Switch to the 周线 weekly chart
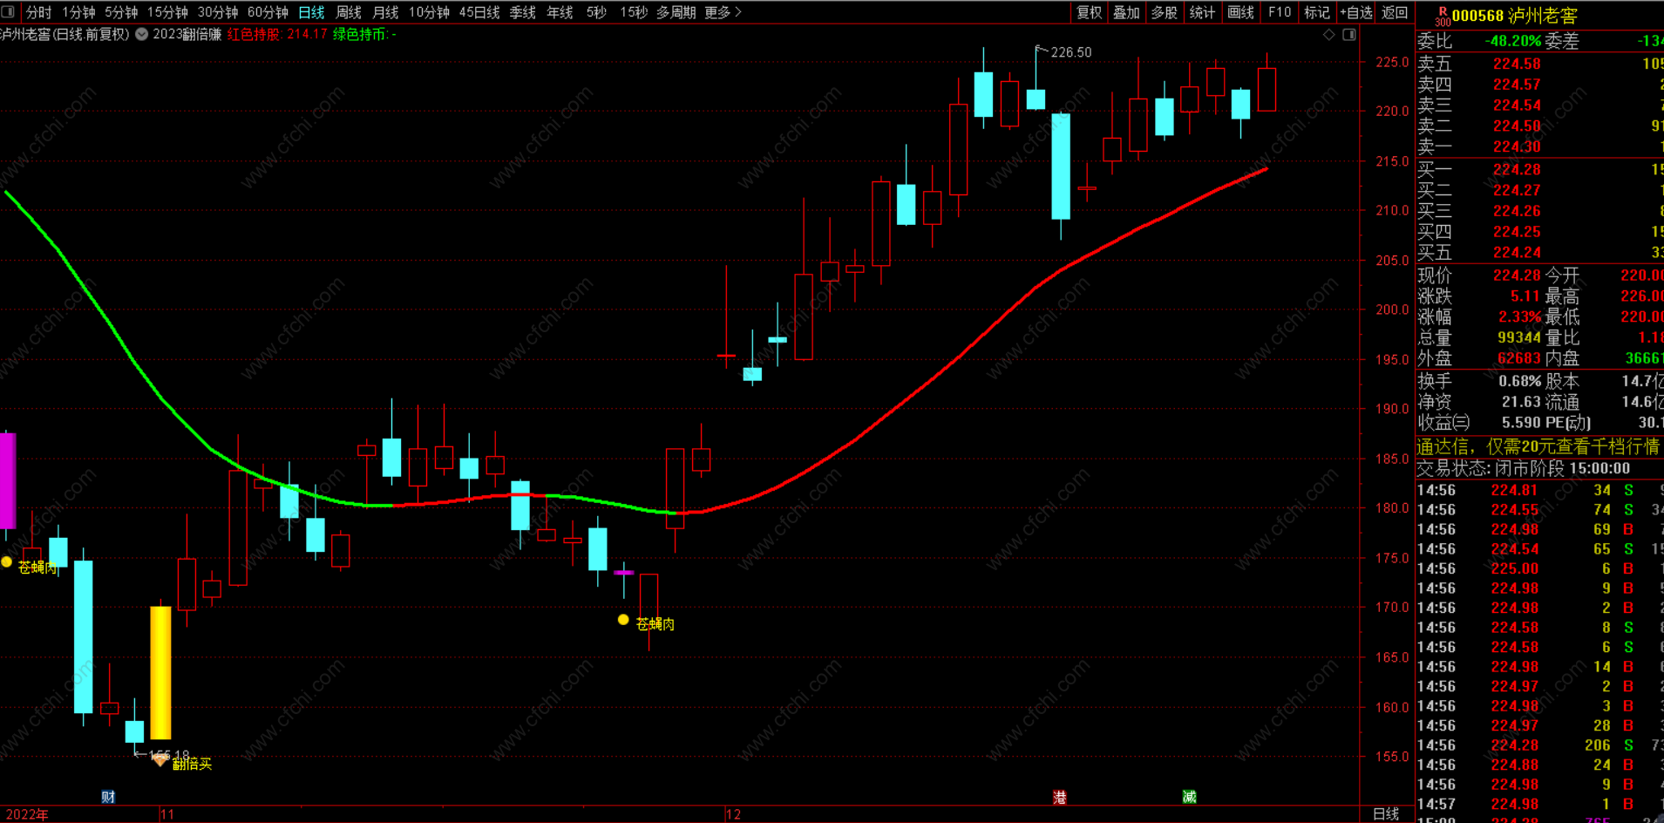Screen dimensions: 1664x823 pyautogui.click(x=349, y=12)
